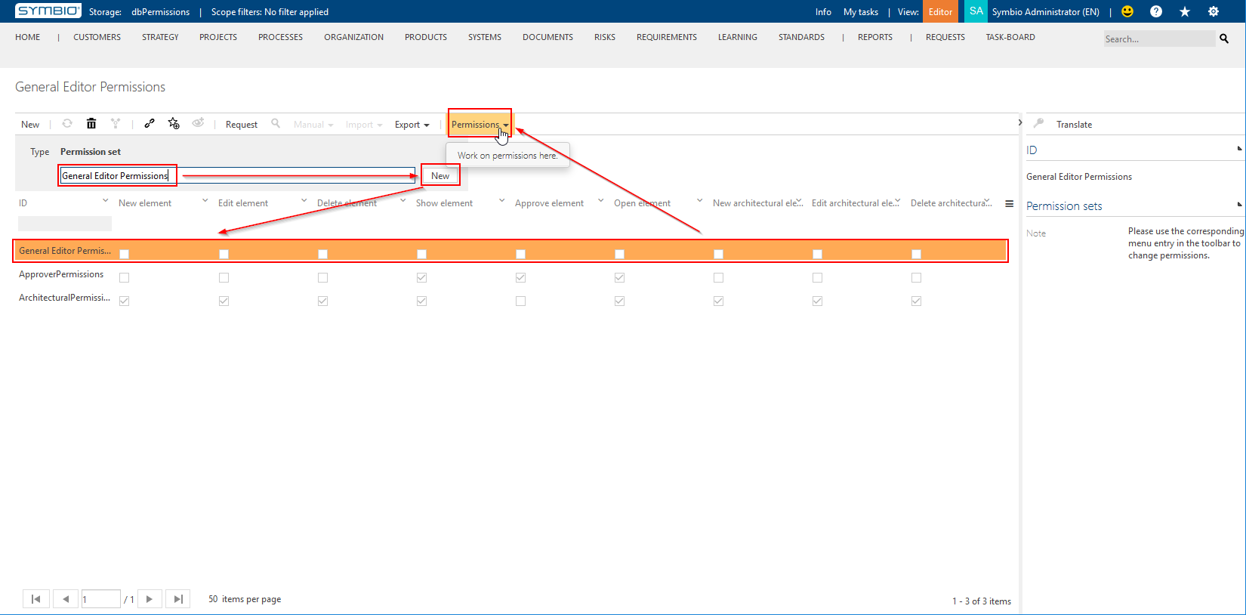Click the page number input
The width and height of the screenshot is (1246, 615).
pyautogui.click(x=101, y=599)
